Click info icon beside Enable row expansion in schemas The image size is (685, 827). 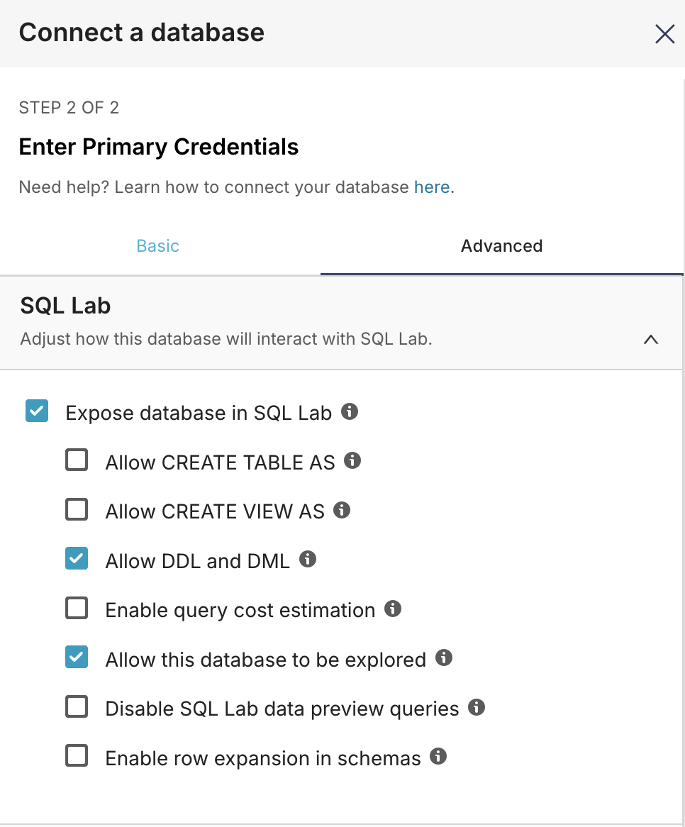(x=439, y=756)
